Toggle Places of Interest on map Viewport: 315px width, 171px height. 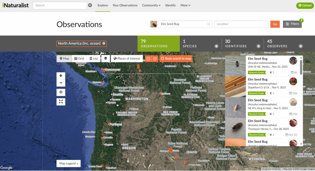tap(127, 58)
